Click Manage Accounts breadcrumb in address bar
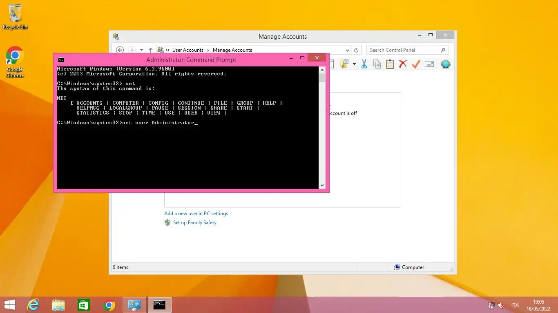This screenshot has width=558, height=313. tap(232, 50)
